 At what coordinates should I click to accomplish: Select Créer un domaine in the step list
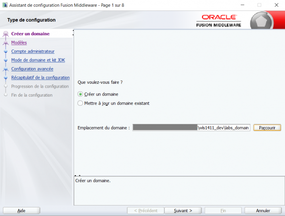click(30, 34)
